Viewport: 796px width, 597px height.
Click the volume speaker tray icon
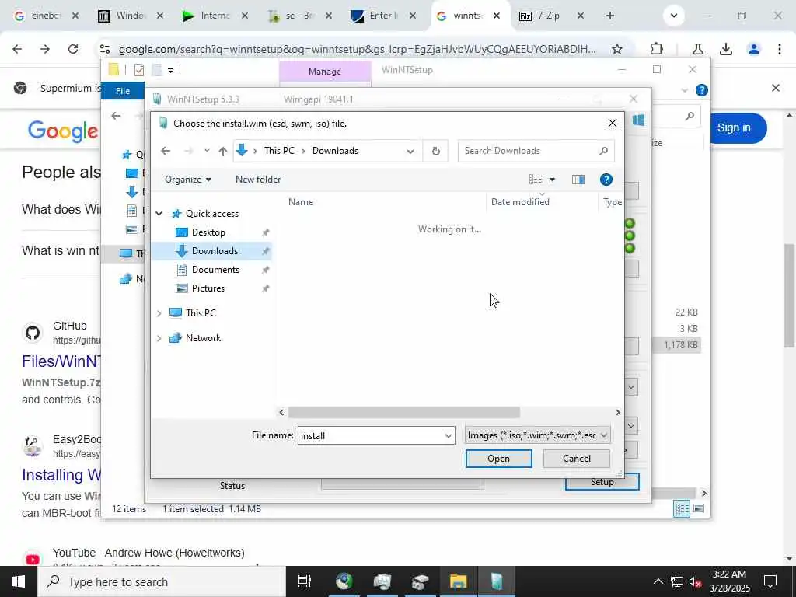pos(695,581)
